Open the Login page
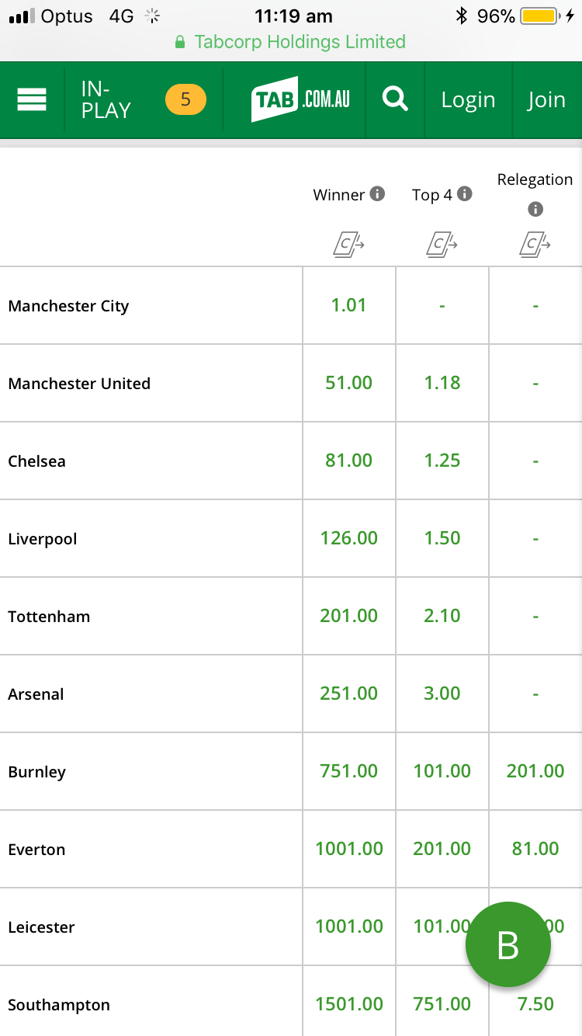Image resolution: width=582 pixels, height=1036 pixels. point(468,100)
